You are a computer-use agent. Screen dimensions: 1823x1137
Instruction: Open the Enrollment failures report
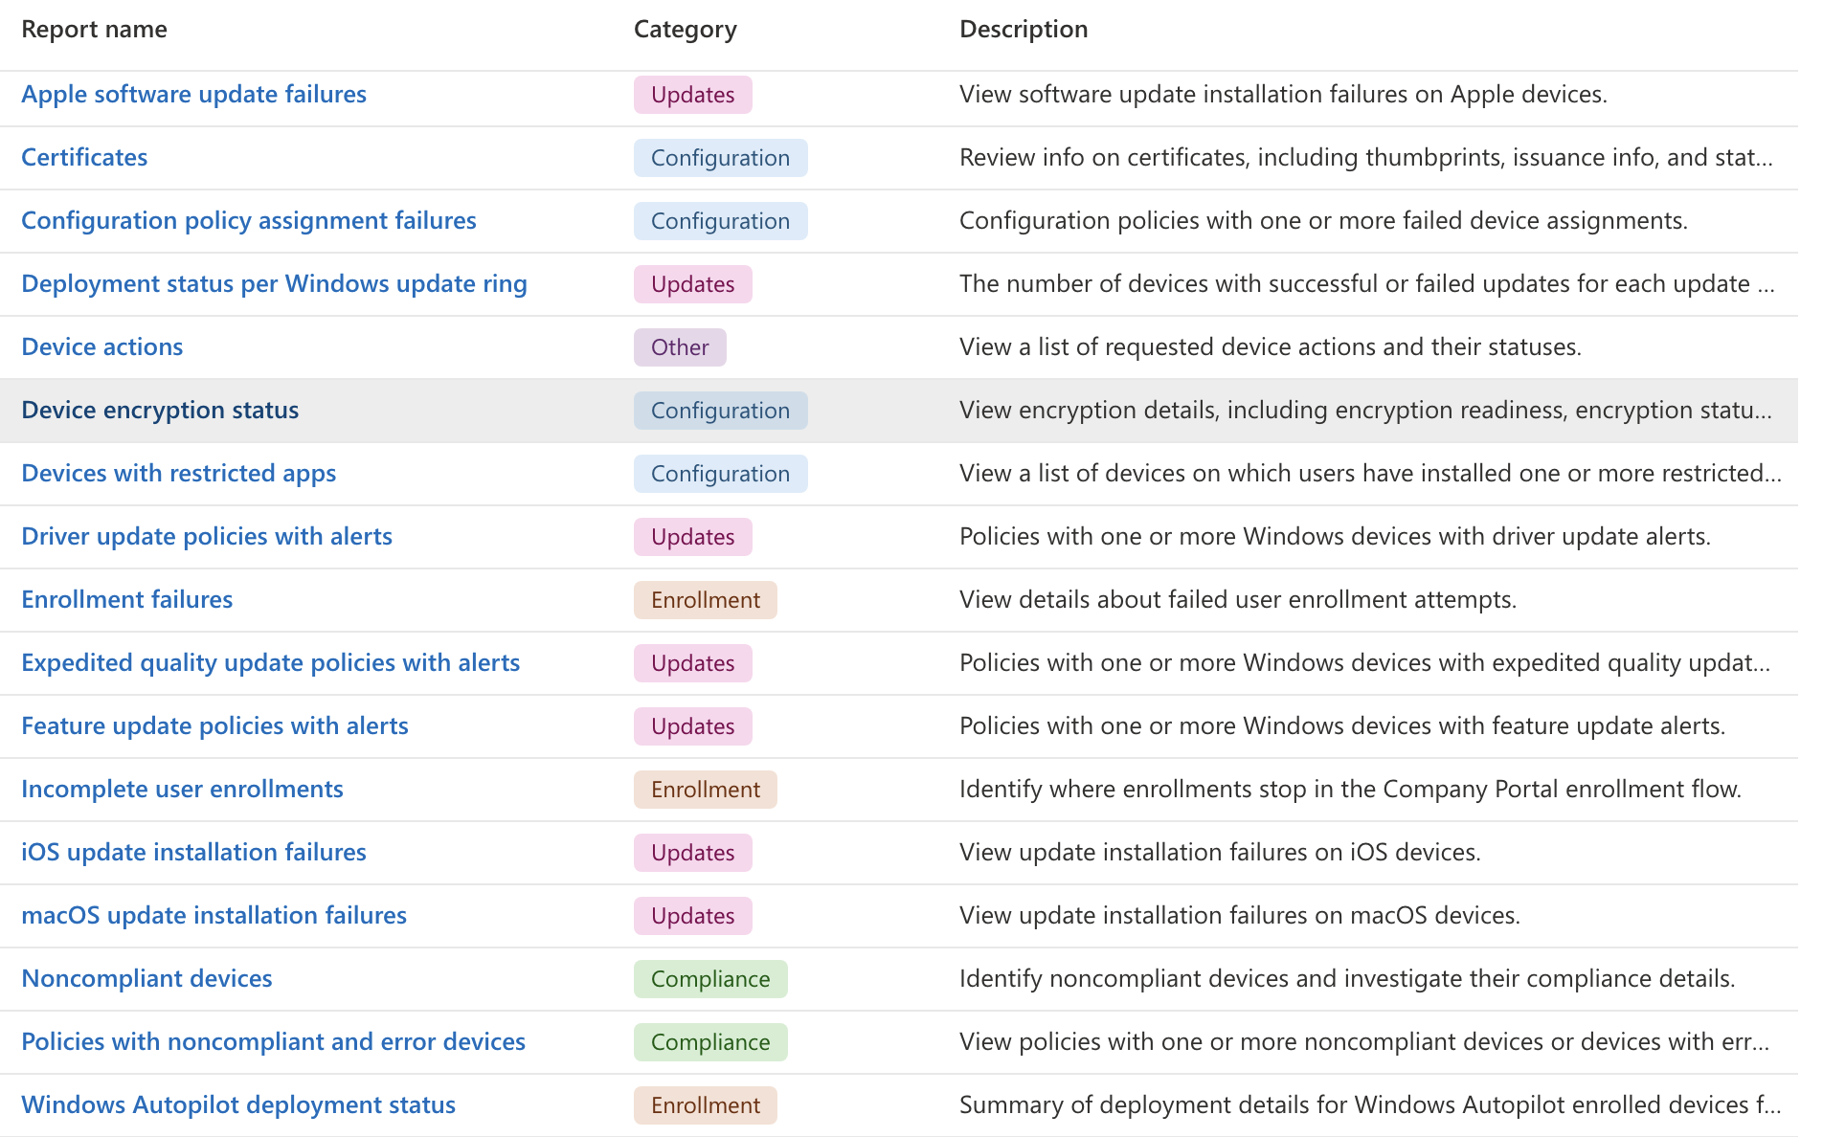pos(127,599)
